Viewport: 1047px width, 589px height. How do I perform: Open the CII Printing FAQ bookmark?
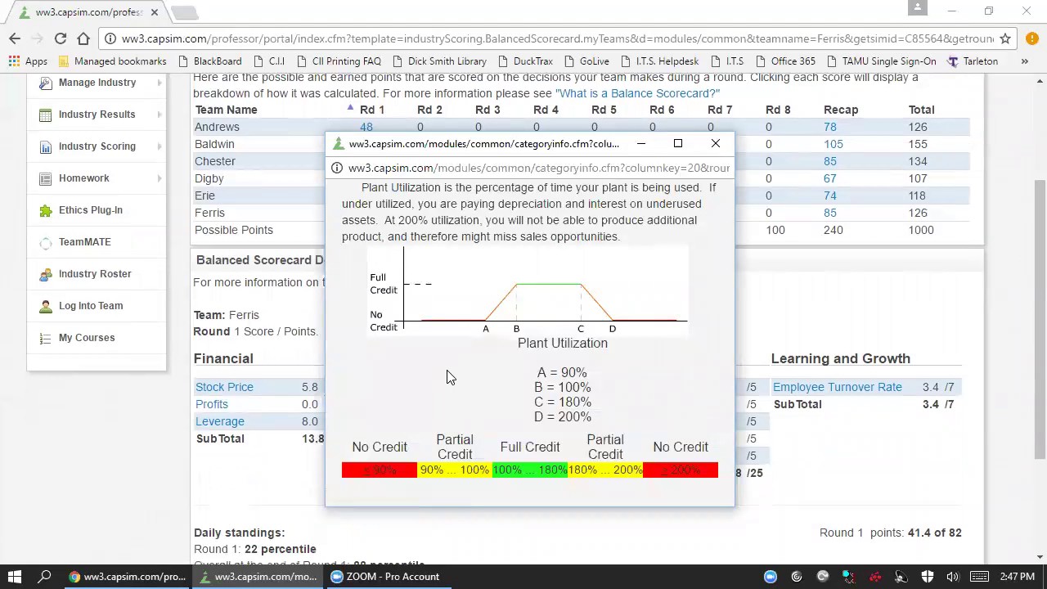(x=339, y=61)
